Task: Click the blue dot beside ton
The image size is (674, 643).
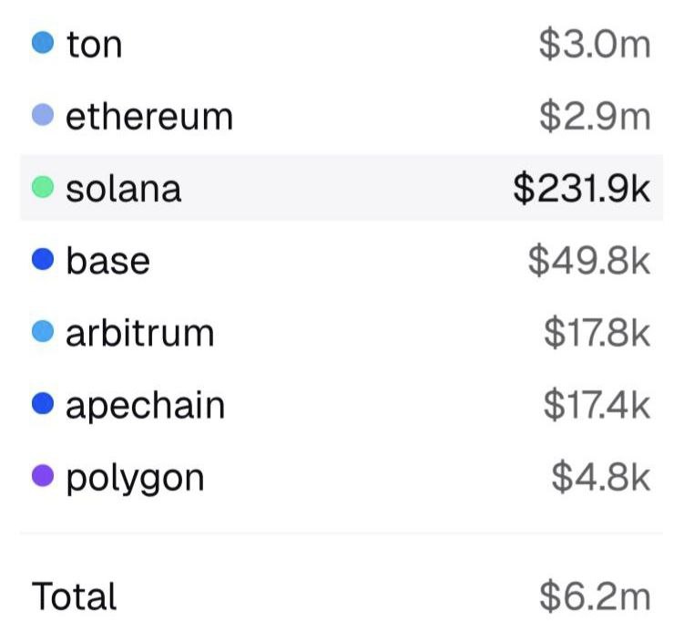Action: [x=43, y=43]
